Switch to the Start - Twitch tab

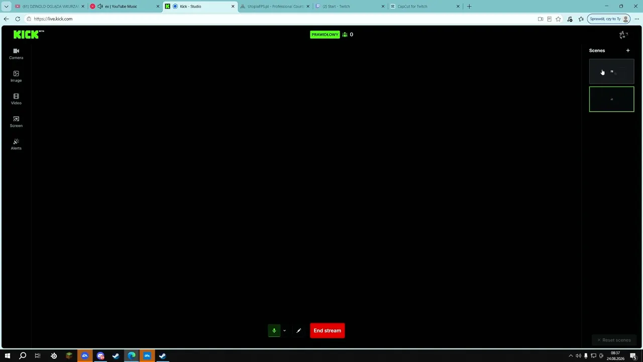350,7
